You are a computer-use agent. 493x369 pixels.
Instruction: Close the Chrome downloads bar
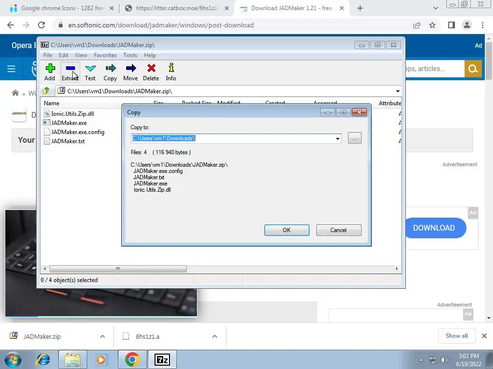click(484, 336)
